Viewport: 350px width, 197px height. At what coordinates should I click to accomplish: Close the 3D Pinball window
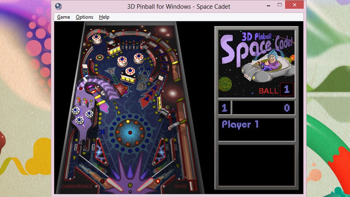click(x=294, y=5)
